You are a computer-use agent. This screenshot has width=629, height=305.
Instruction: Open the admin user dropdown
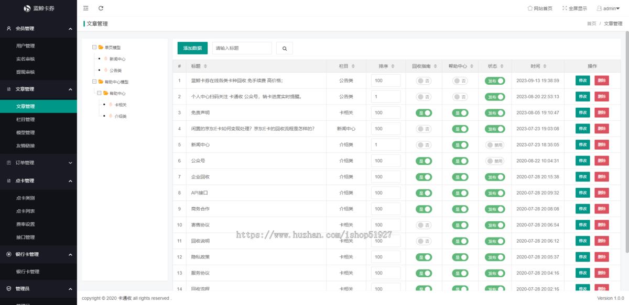(608, 8)
